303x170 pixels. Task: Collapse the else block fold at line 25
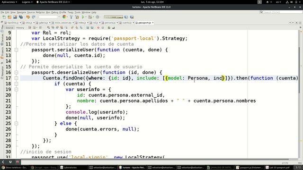click(17, 123)
